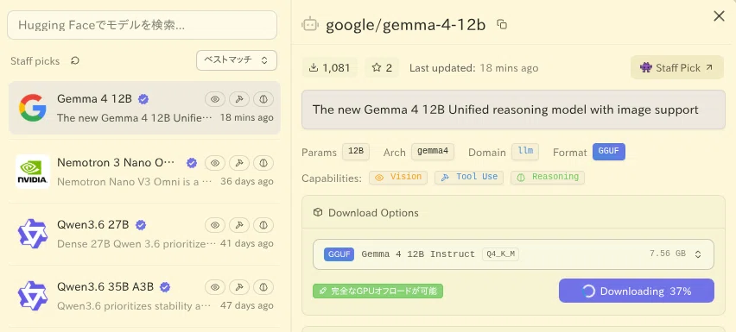Click the verified badge next to Gemma 4 12B
This screenshot has height=332, width=736.
tap(143, 99)
